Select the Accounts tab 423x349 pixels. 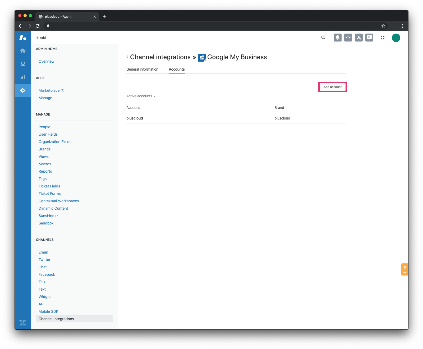177,69
